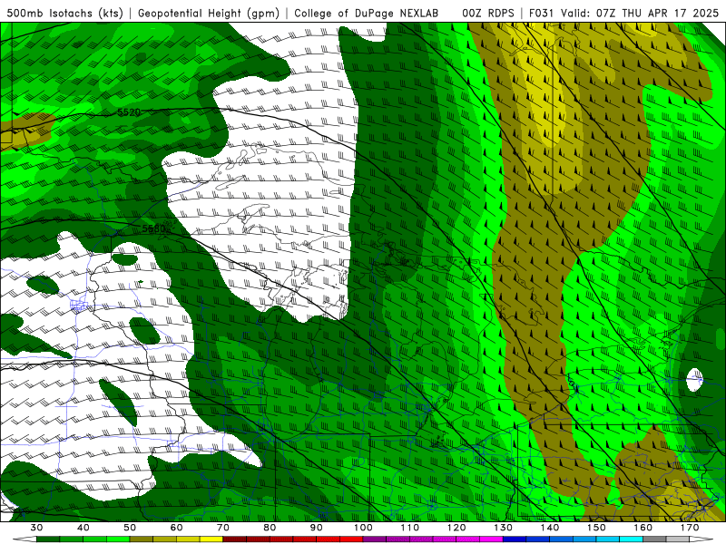The height and width of the screenshot is (544, 726).
Task: Click the 'F031 Valid: 07Z THU APR 17 2025' text
Action: pos(623,13)
